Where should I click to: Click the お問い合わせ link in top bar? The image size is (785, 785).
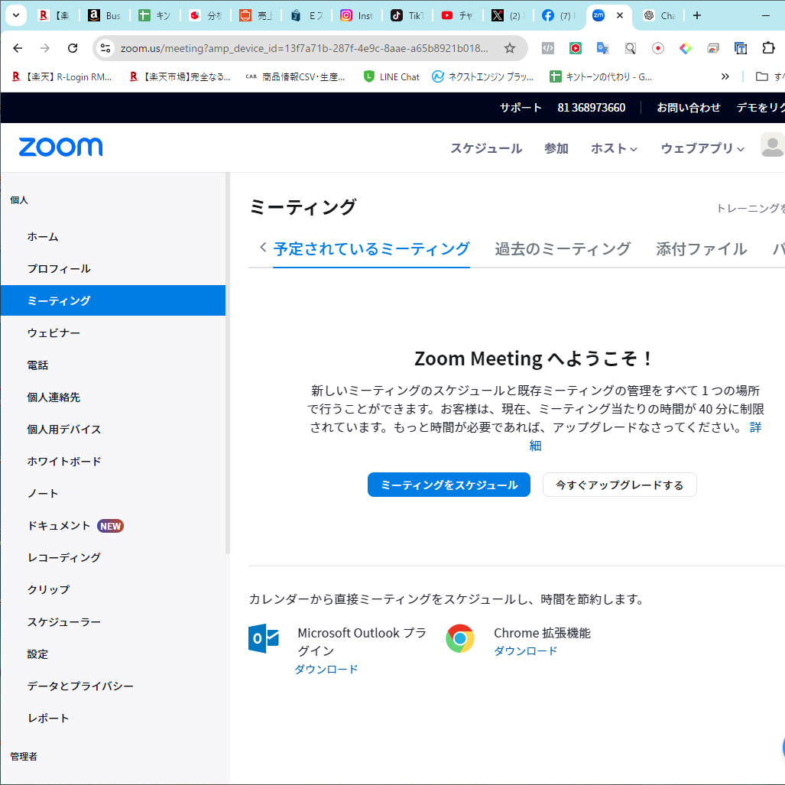click(x=689, y=108)
